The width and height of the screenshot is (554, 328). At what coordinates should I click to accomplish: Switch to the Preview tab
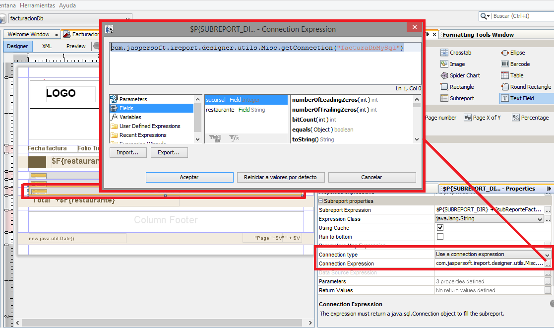coord(75,46)
